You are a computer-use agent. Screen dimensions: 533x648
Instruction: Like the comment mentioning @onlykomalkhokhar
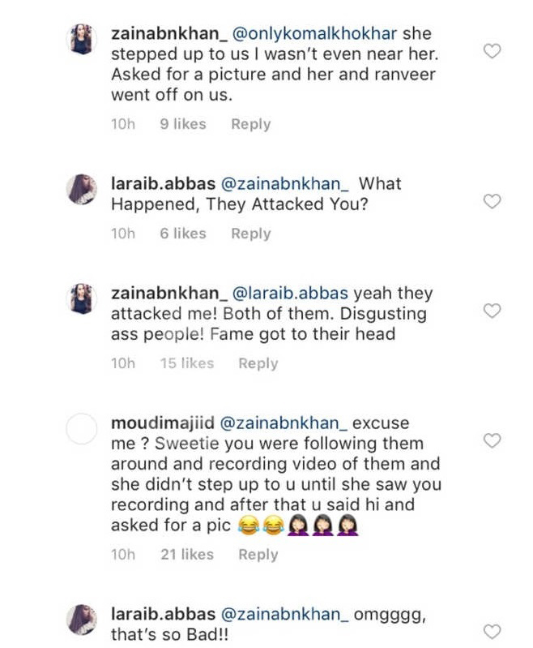[x=492, y=51]
